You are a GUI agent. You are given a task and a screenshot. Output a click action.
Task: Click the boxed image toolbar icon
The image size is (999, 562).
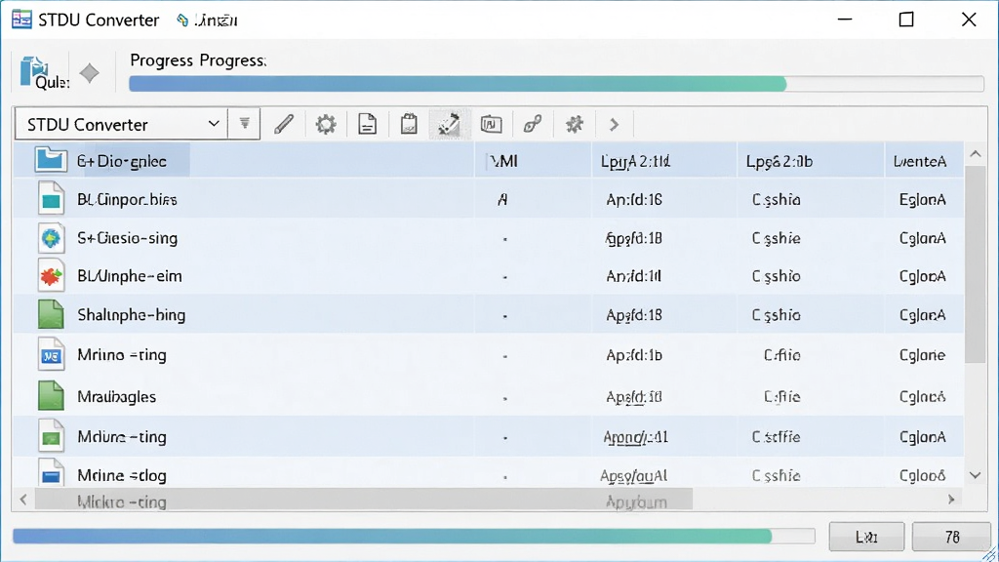(x=492, y=124)
